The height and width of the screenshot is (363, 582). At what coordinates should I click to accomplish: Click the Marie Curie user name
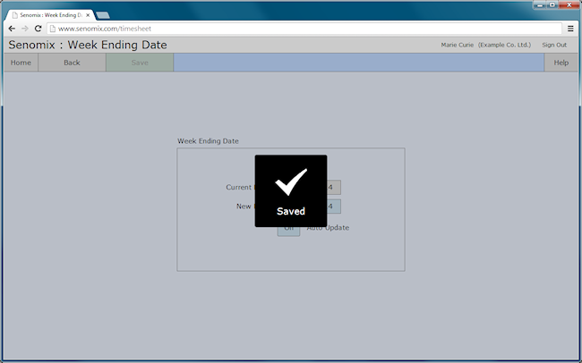[458, 45]
